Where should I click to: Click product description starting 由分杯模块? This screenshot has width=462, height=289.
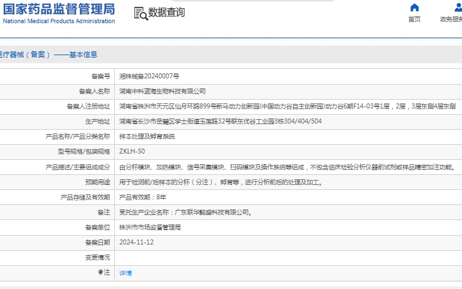point(287,167)
